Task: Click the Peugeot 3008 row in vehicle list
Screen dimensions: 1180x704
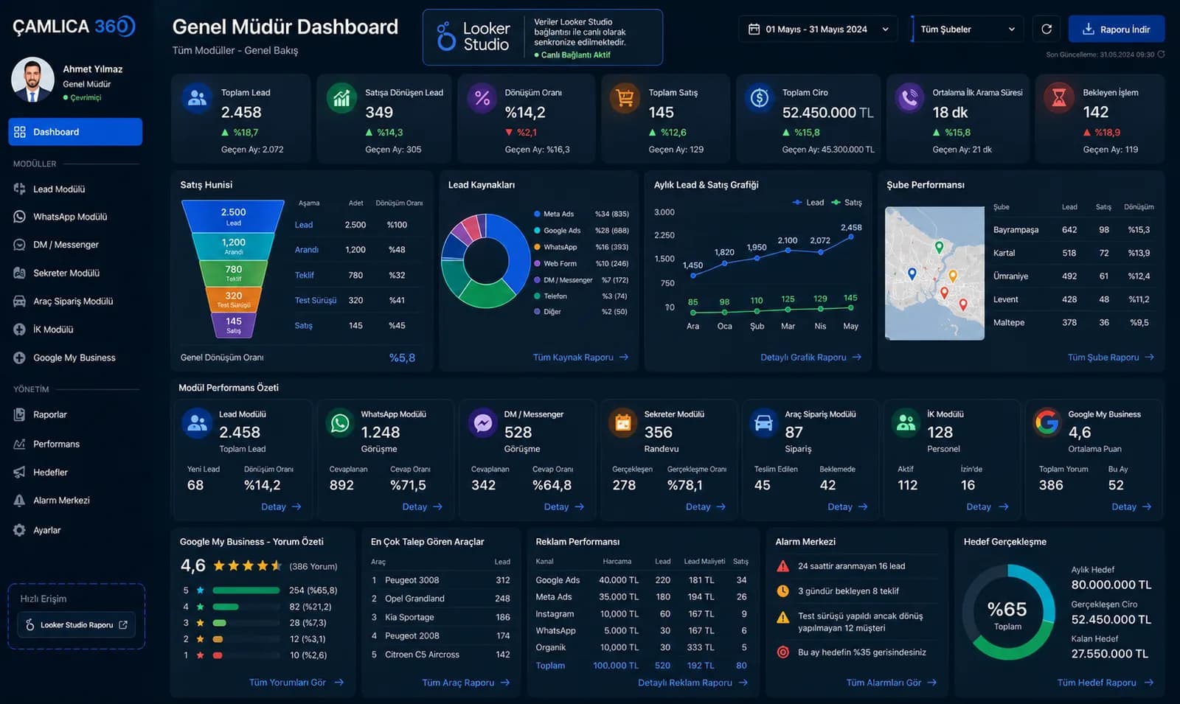Action: (440, 580)
